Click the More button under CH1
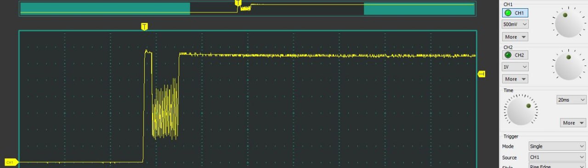588x168 pixels. (x=515, y=37)
